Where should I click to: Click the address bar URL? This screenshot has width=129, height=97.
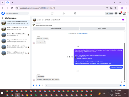click(x=37, y=8)
